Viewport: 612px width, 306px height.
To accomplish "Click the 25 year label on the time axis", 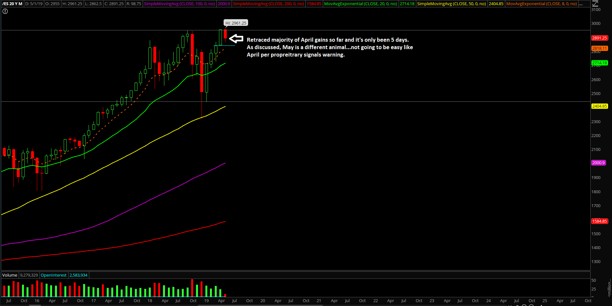I will pyautogui.click(x=545, y=301).
